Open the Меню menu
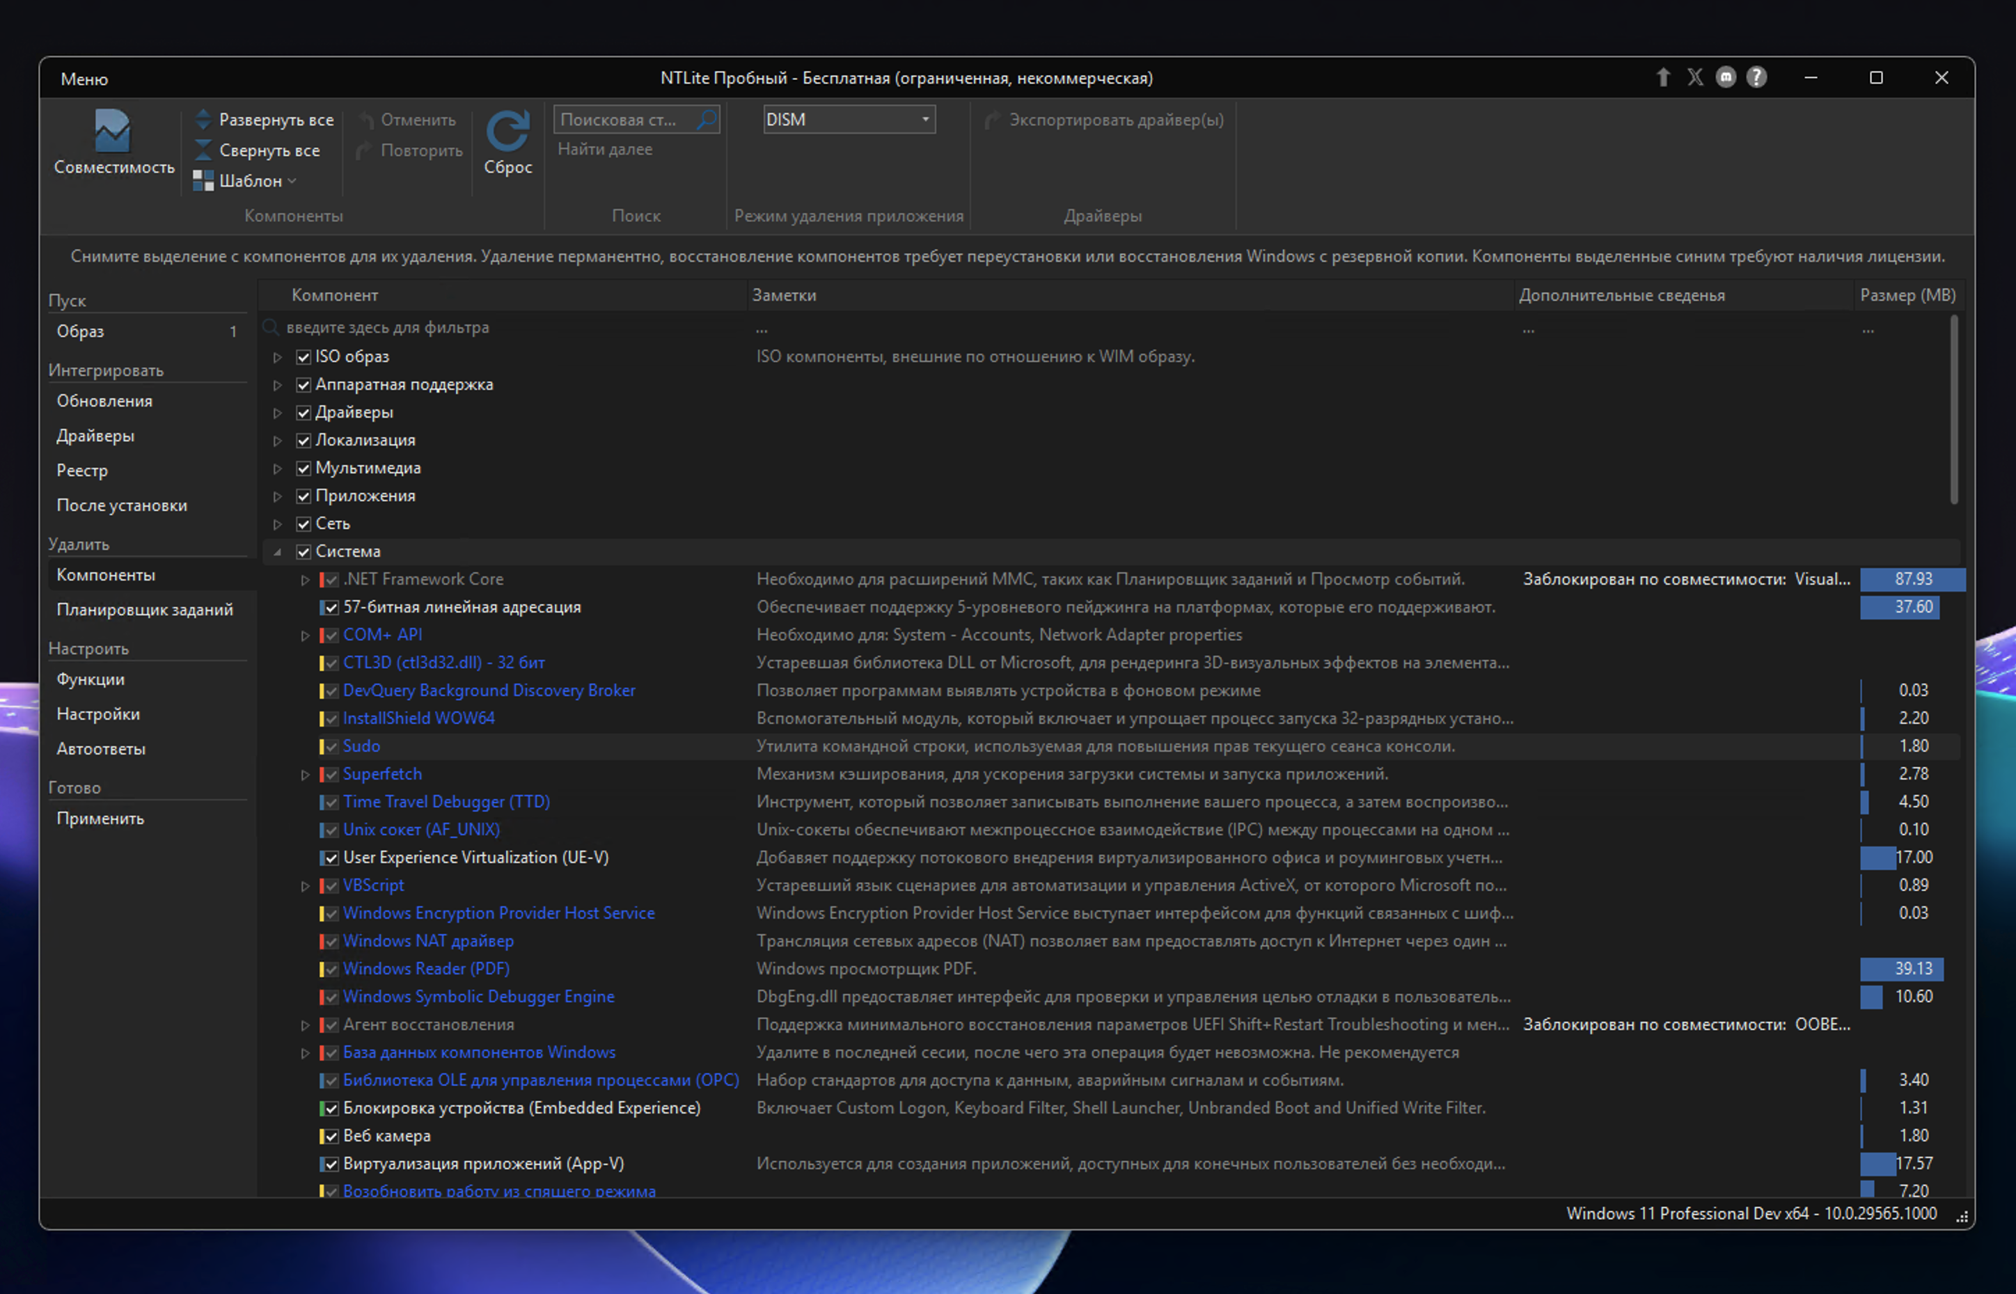This screenshot has height=1294, width=2016. click(x=84, y=79)
